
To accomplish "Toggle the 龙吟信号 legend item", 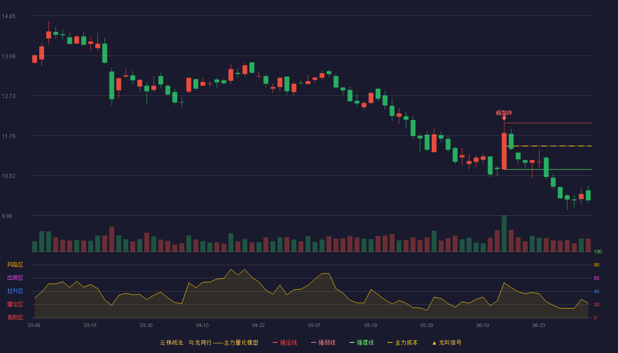I will click(447, 342).
